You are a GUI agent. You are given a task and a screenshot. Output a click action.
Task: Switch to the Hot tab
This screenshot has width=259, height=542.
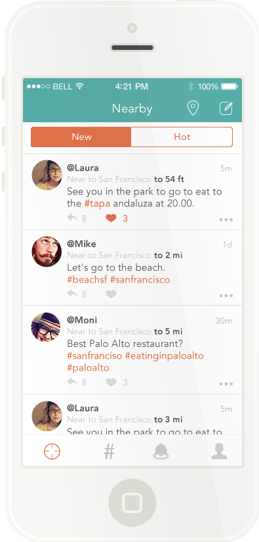[182, 137]
